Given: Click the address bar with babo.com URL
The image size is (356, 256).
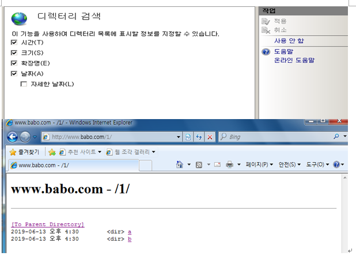Looking at the screenshot, I should (x=111, y=137).
